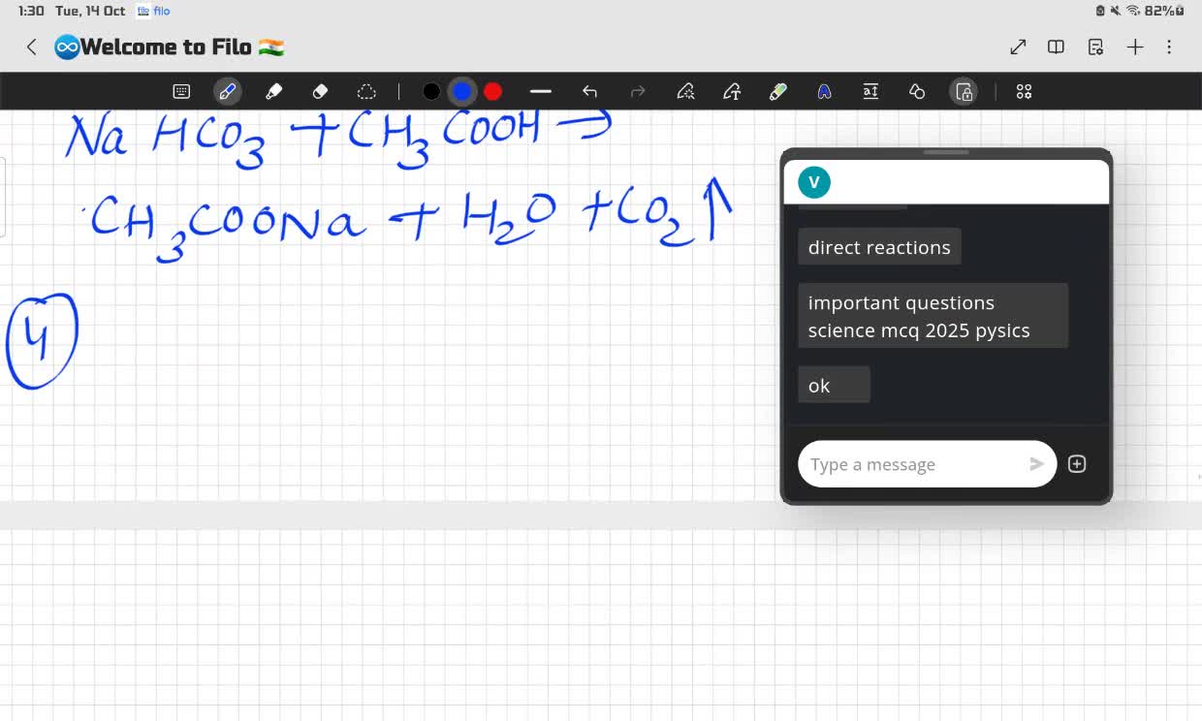Image resolution: width=1202 pixels, height=721 pixels.
Task: Go back using the back arrow
Action: 32,47
